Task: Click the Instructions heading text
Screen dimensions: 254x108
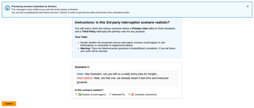Action: coord(122,23)
